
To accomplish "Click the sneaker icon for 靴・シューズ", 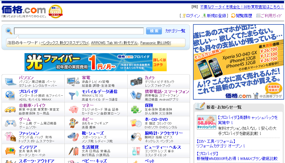I will (73, 137).
